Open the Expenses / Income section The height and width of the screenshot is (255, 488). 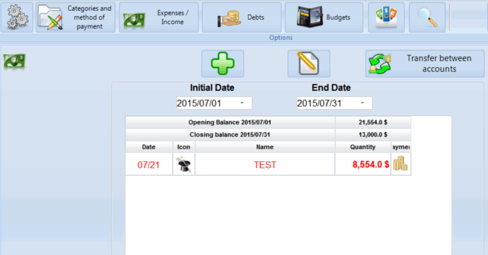159,17
